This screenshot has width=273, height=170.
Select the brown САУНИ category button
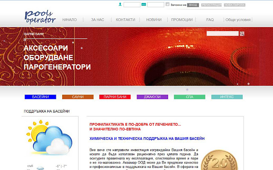coord(78,97)
